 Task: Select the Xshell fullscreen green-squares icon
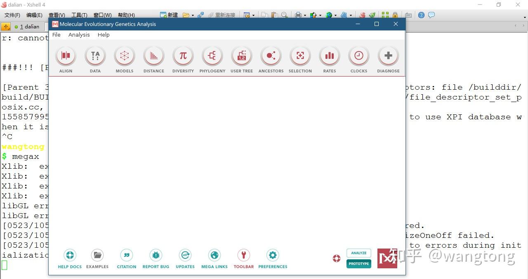[385, 15]
